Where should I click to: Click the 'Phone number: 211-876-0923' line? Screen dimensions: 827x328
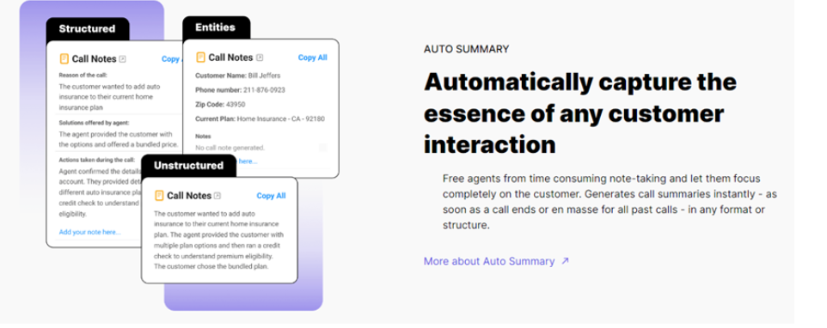[240, 90]
